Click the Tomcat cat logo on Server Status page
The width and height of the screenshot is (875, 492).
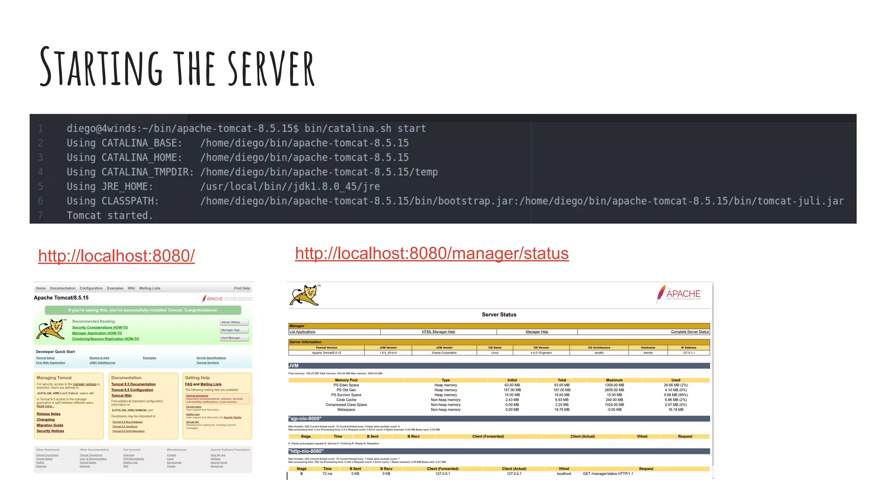pyautogui.click(x=305, y=295)
